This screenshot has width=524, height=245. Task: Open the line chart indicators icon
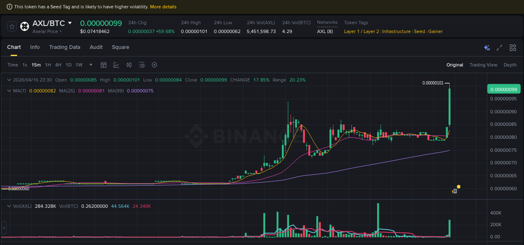pos(116,65)
